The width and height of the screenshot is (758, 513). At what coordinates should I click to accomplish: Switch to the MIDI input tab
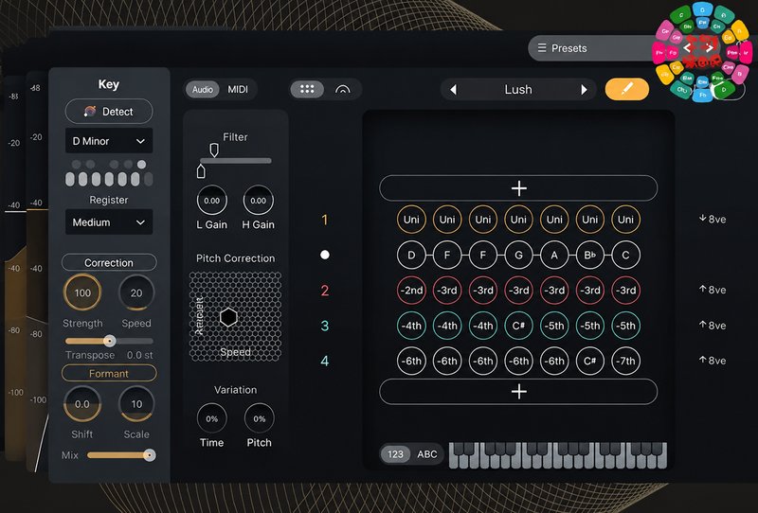(238, 89)
